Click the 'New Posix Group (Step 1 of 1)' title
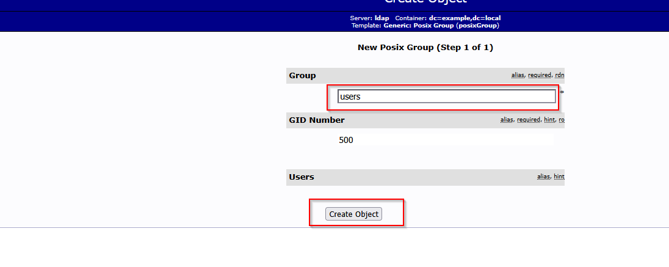The width and height of the screenshot is (669, 267). tap(425, 48)
